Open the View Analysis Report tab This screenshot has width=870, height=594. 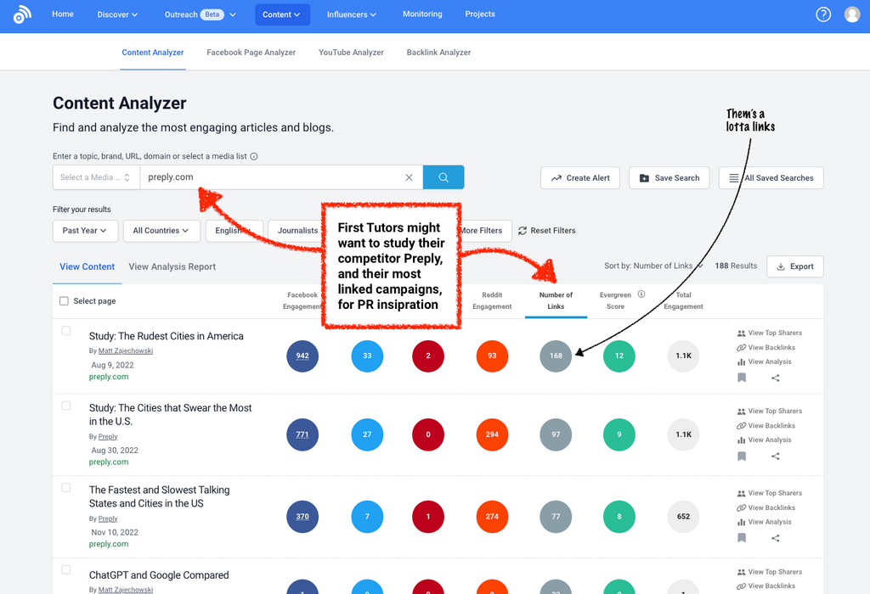(172, 266)
